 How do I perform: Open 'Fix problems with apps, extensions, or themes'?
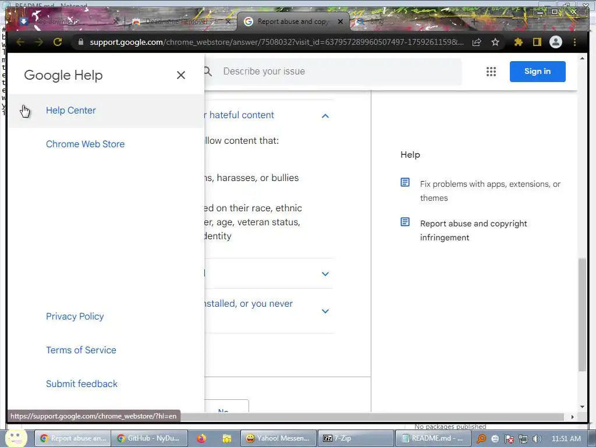click(x=490, y=191)
